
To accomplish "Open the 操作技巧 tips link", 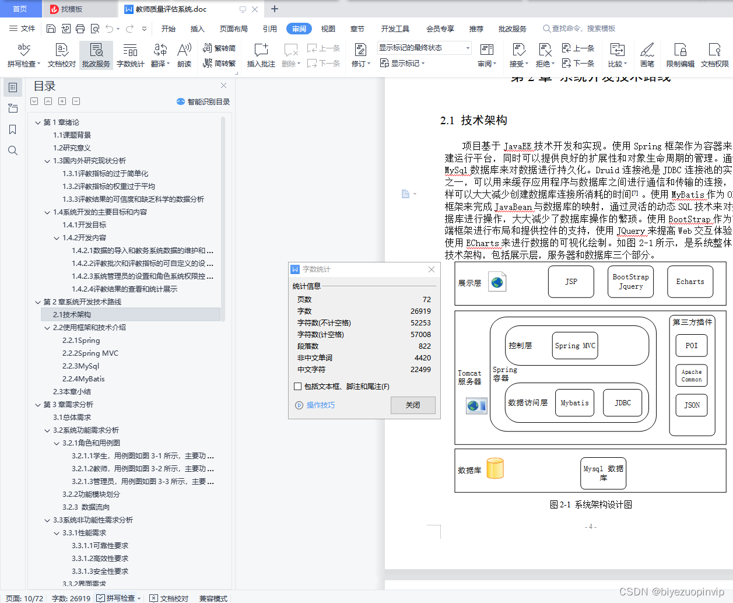I will coord(315,405).
